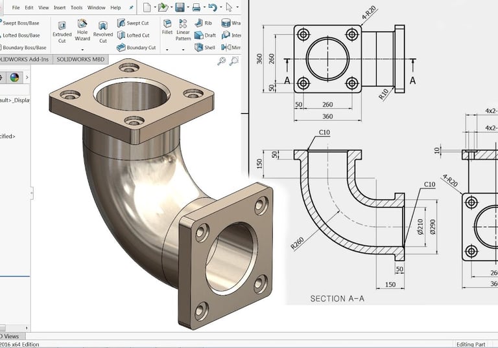Open the DisplayManager appearance sphere tab
This screenshot has height=348, width=498.
click(14, 77)
